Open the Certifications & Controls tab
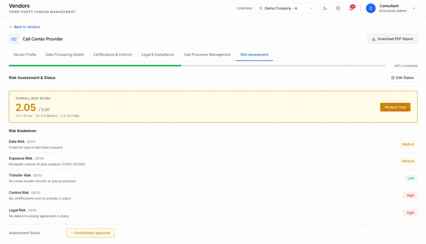This screenshot has height=244, width=426. click(x=113, y=55)
